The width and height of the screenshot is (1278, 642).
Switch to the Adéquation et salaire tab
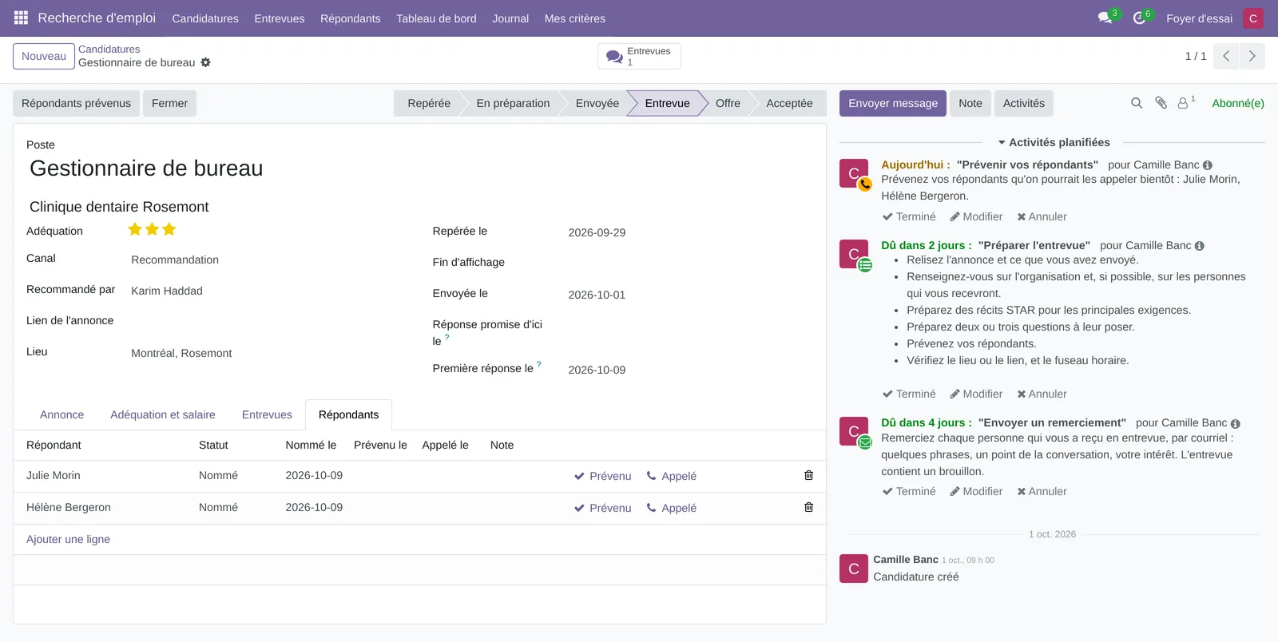(x=163, y=414)
